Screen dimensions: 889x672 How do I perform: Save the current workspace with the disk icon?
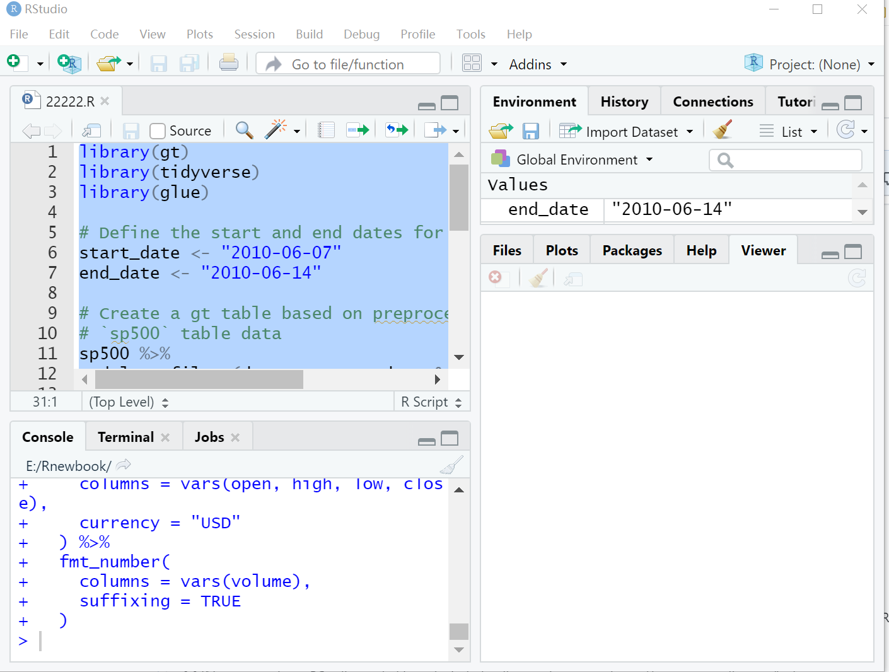pyautogui.click(x=531, y=130)
